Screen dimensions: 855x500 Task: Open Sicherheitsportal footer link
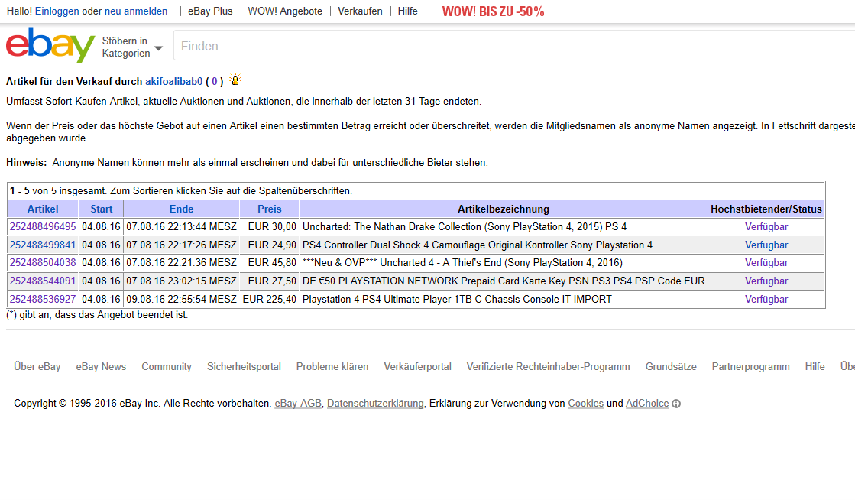tap(244, 367)
